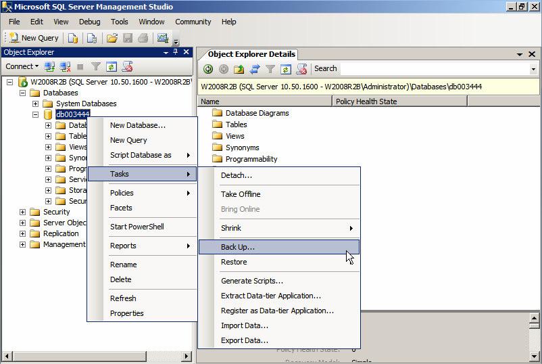
Task: Select Rename in context menu
Action: click(x=142, y=265)
